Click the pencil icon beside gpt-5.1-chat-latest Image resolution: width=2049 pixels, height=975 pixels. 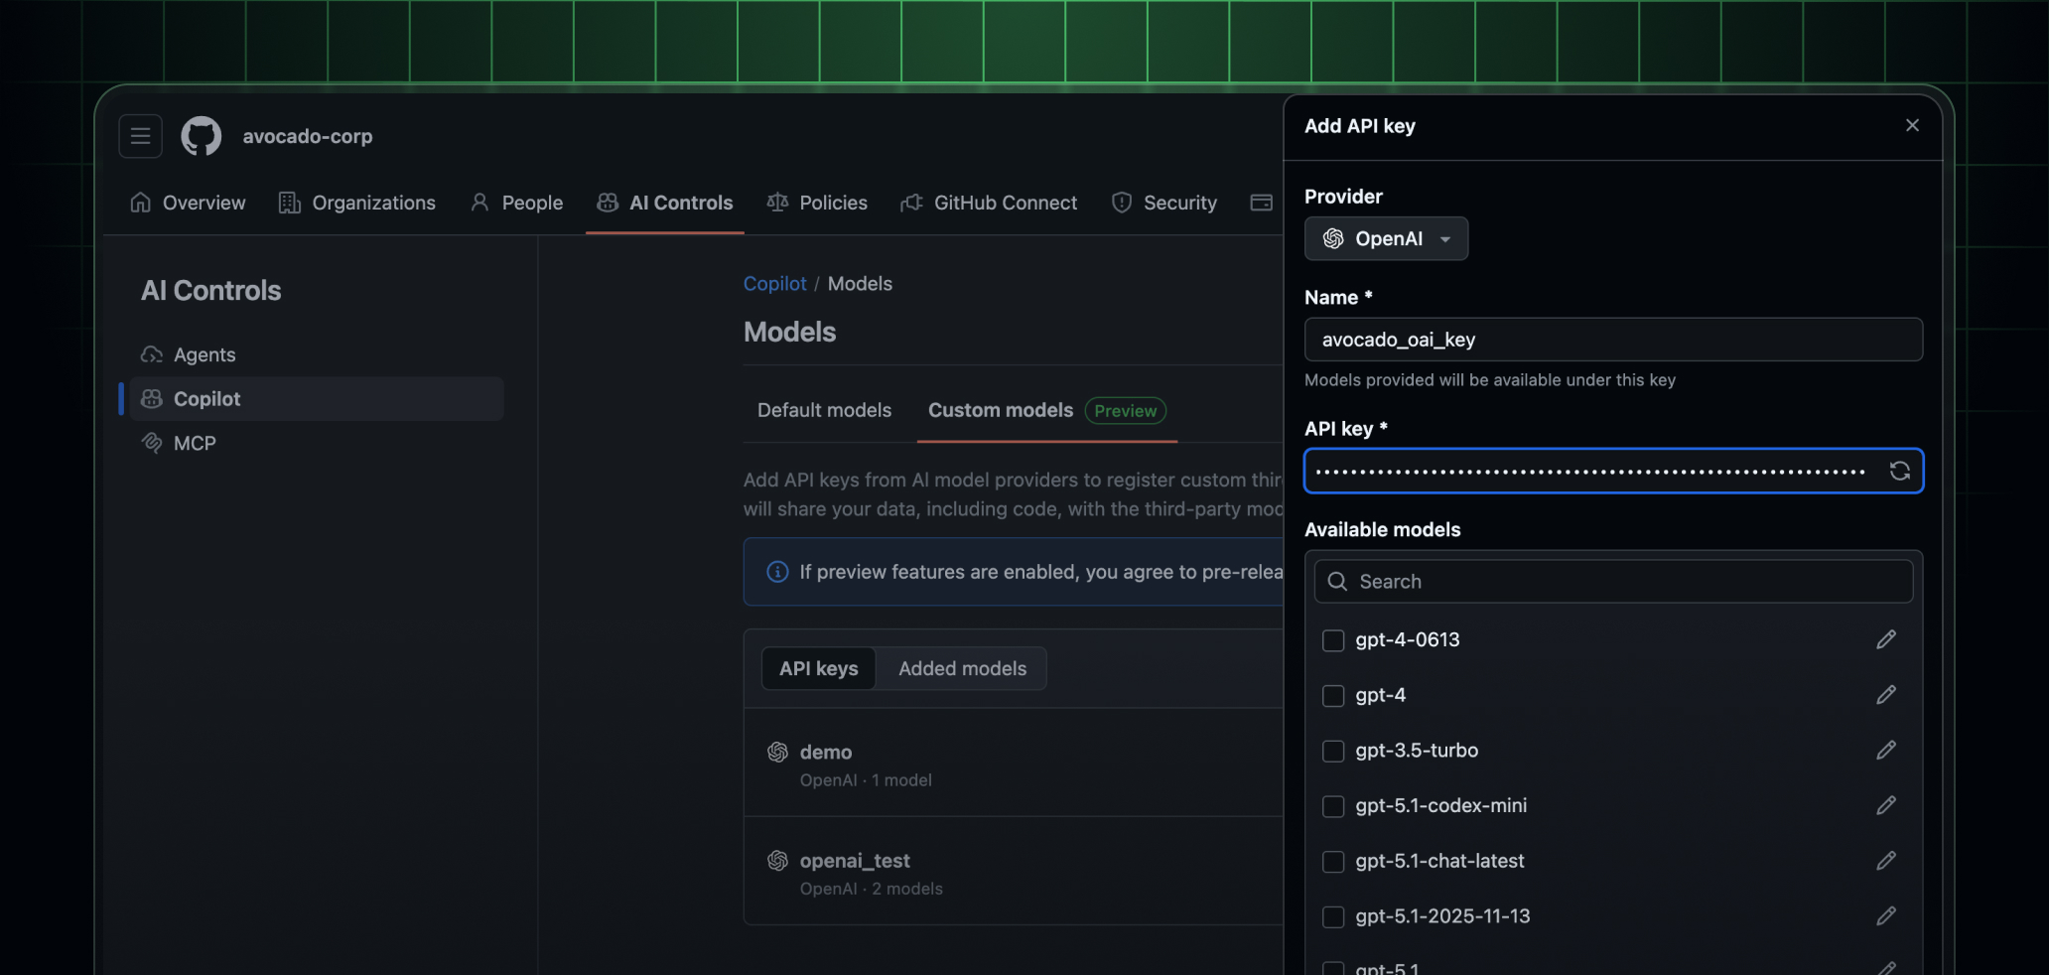1886,861
